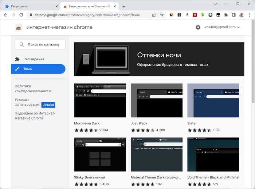Click the Slate theme title
The width and height of the screenshot is (255, 189).
191,123
